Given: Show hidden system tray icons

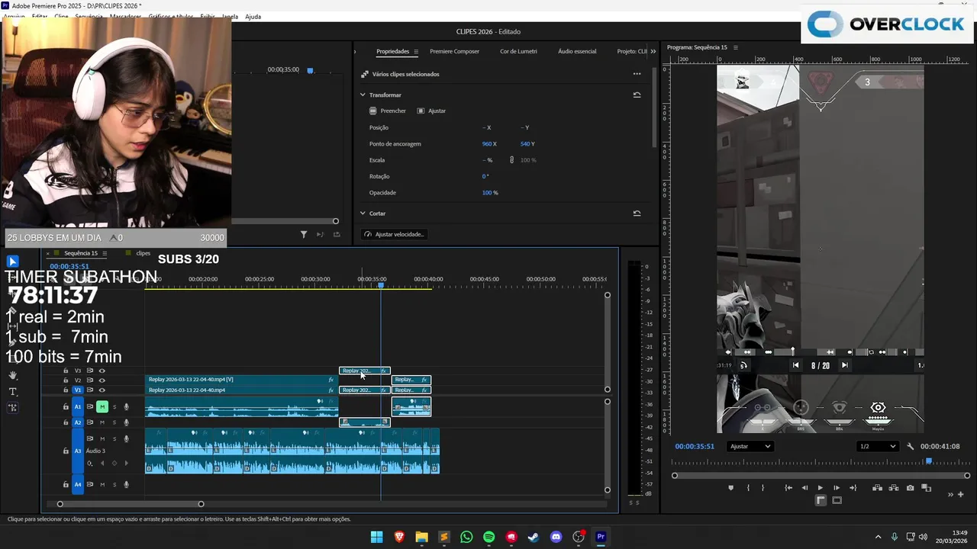Looking at the screenshot, I should [878, 537].
